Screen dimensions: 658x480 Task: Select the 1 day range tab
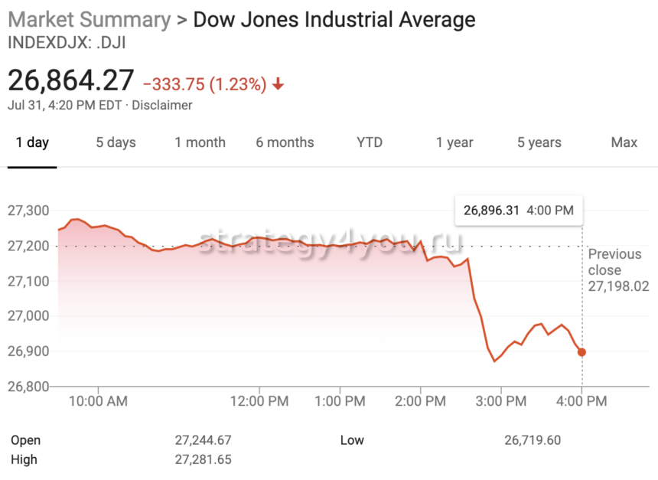[x=32, y=142]
